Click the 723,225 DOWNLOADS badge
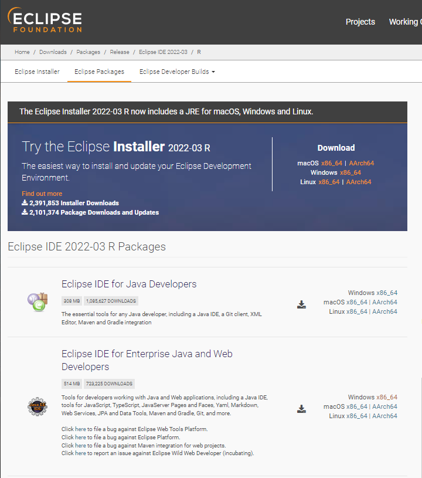 click(x=109, y=384)
